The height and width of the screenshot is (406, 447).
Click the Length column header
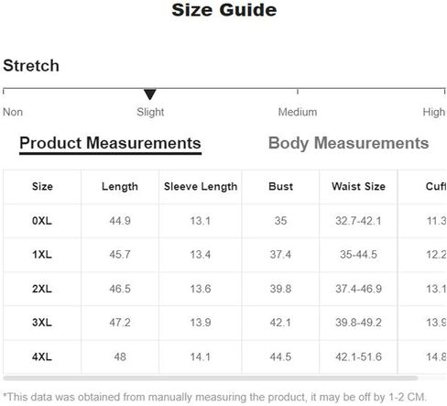point(120,187)
